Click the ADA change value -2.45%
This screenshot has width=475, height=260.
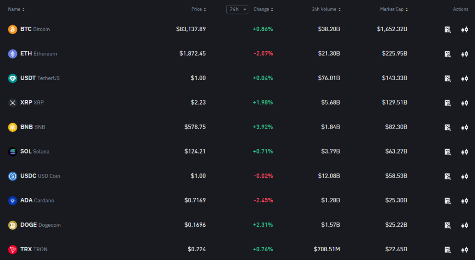coord(263,200)
